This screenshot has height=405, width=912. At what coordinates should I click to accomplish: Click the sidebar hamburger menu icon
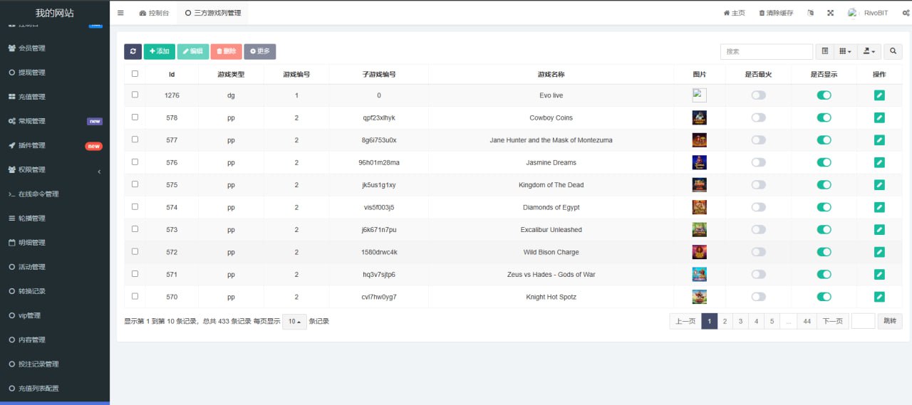tap(120, 13)
